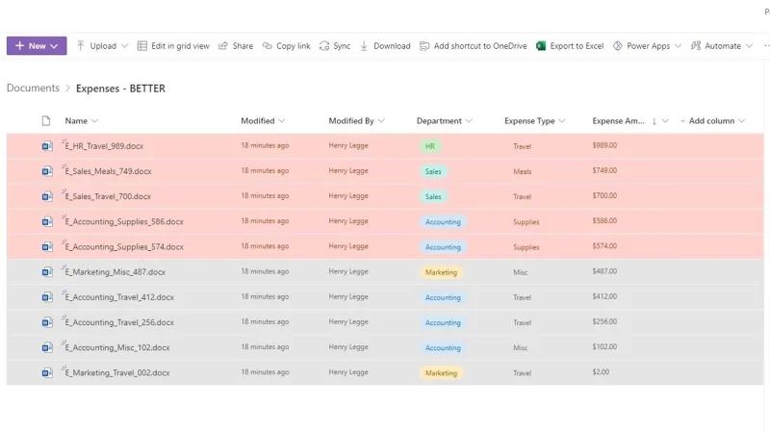Click the Add column button

pyautogui.click(x=712, y=121)
